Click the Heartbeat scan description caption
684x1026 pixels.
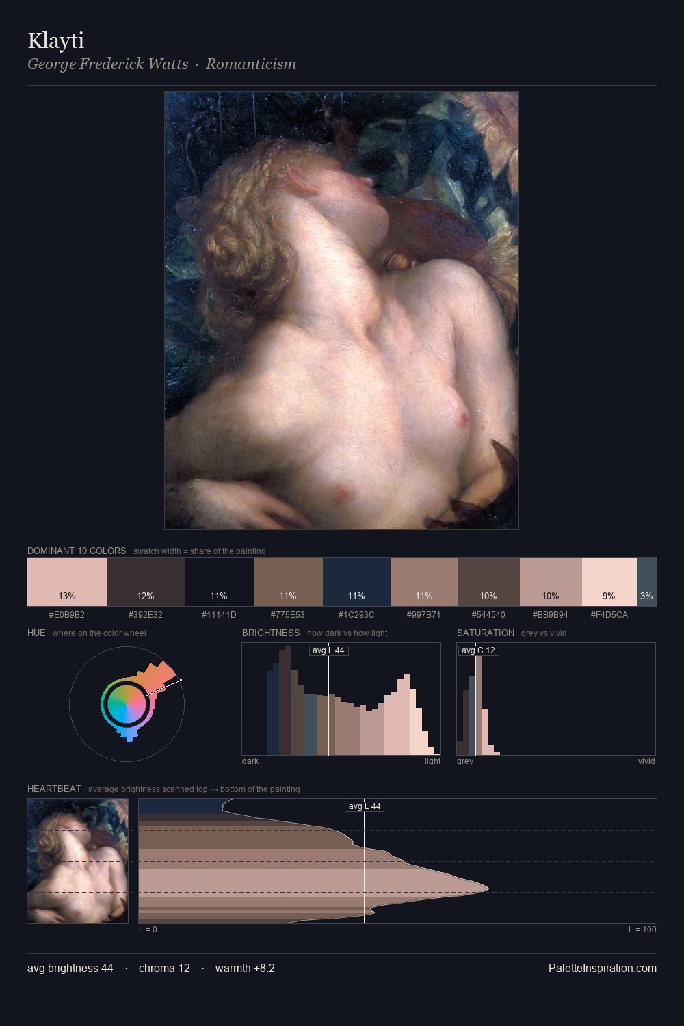194,789
